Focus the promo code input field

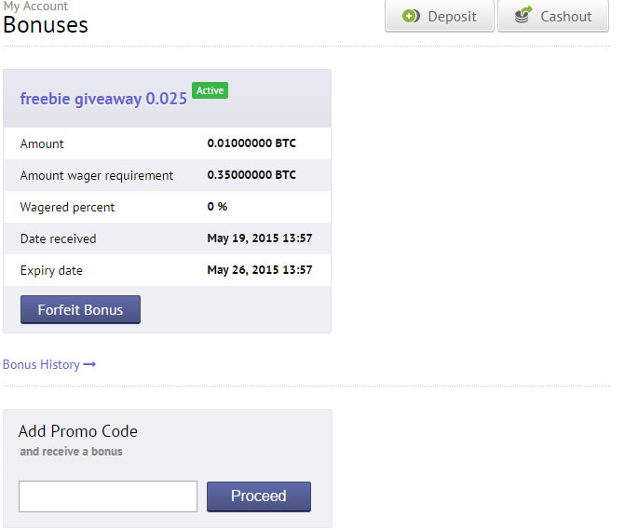point(108,496)
